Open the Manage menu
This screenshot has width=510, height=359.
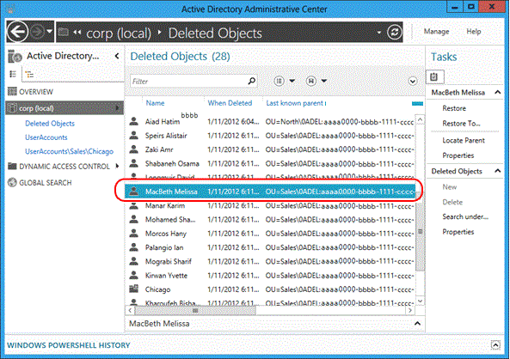[x=436, y=32]
